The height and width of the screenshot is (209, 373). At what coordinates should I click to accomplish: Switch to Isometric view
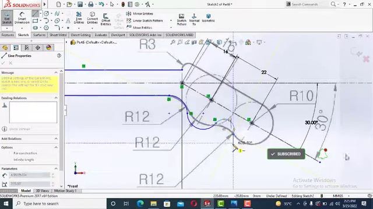click(x=208, y=18)
